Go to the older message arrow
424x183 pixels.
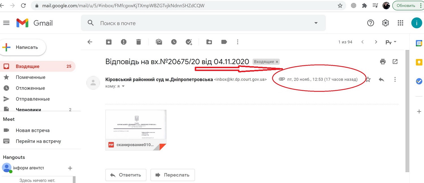click(x=376, y=42)
